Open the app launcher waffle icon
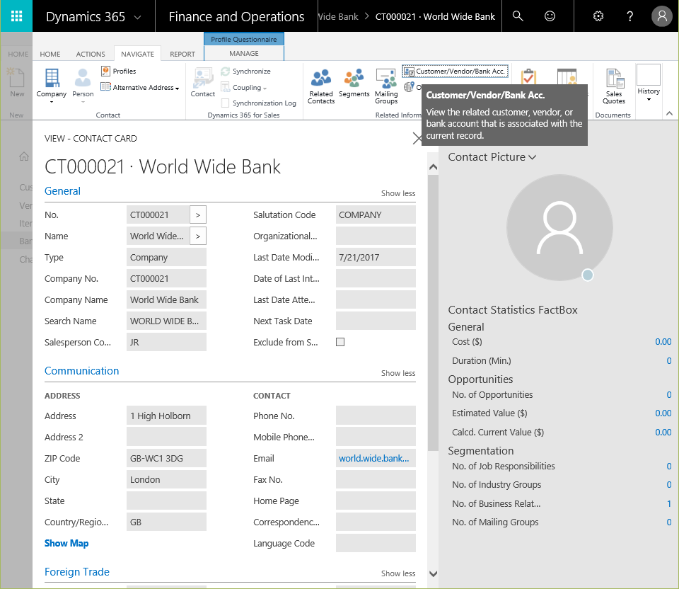 (x=16, y=16)
